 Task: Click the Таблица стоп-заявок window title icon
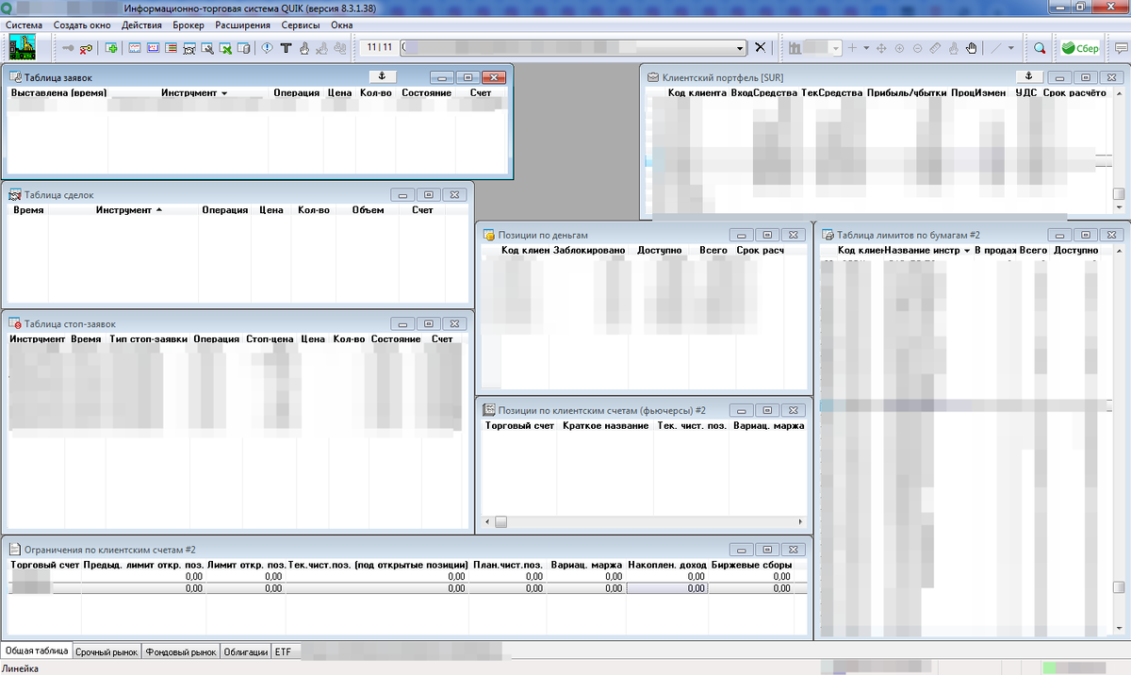[15, 324]
